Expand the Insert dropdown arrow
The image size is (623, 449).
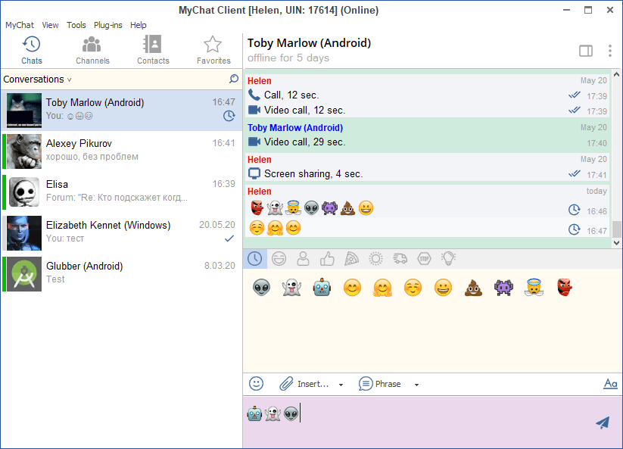pyautogui.click(x=341, y=385)
